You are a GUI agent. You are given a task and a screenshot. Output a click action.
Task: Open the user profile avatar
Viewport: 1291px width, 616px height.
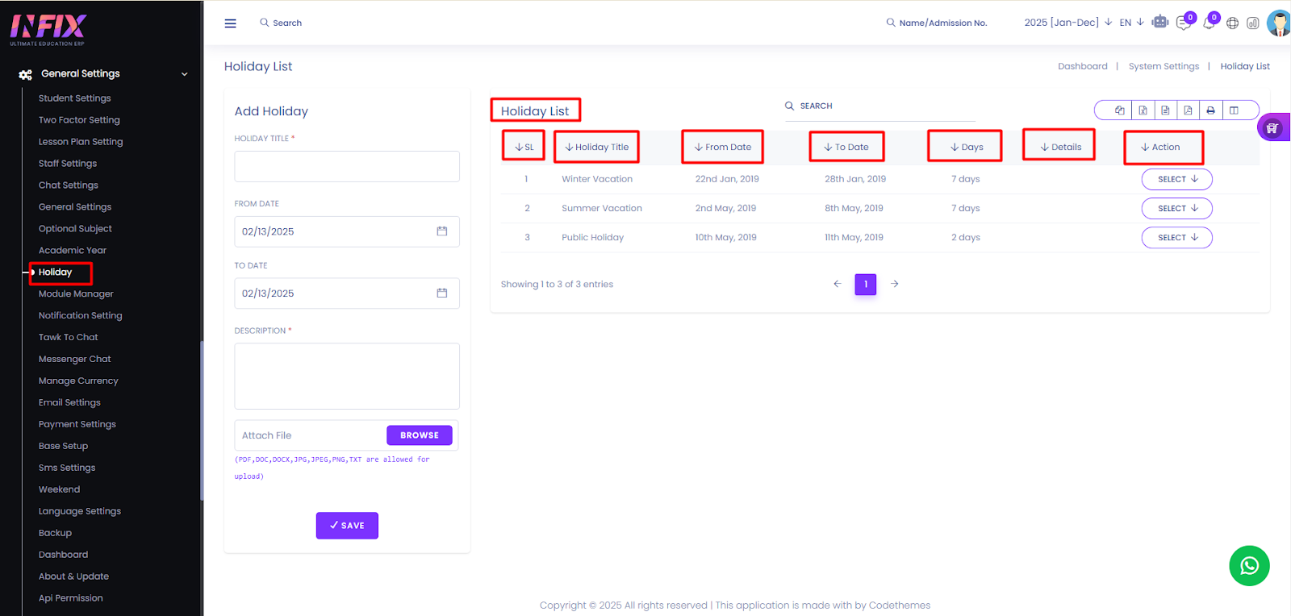coord(1279,23)
